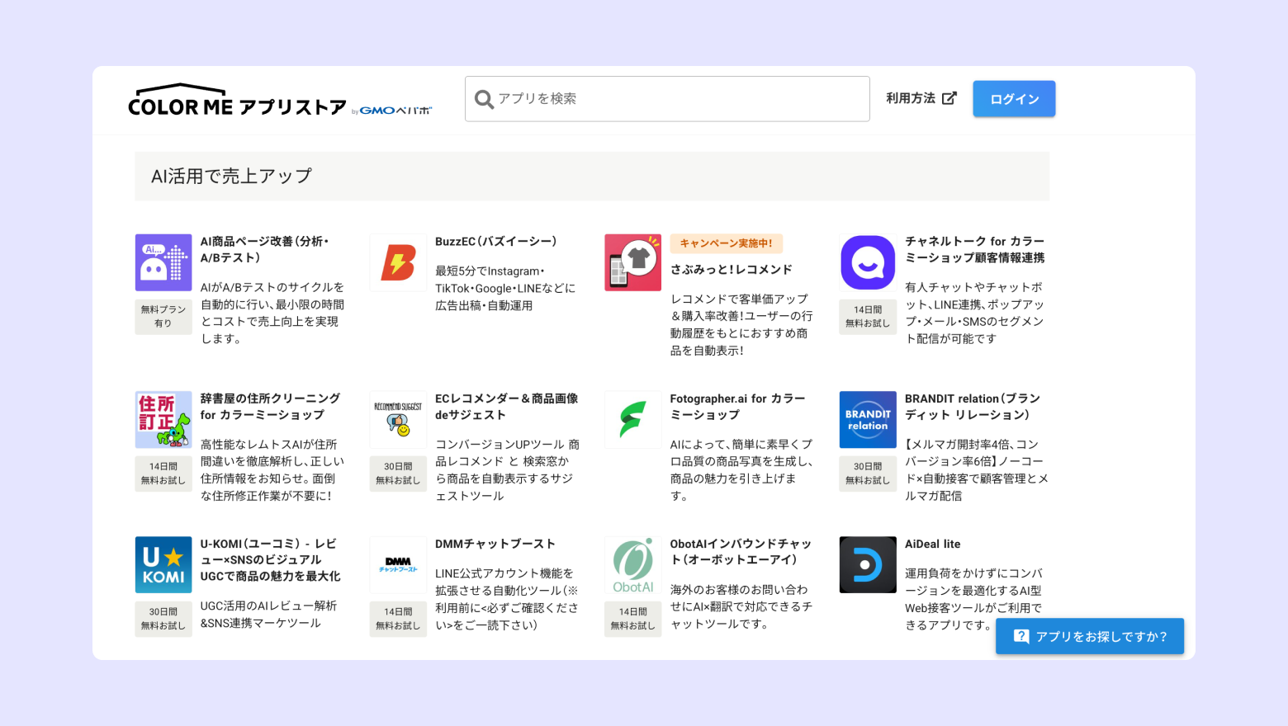The height and width of the screenshot is (726, 1288).
Task: Open the Fotographer.ai green app icon
Action: (x=633, y=420)
